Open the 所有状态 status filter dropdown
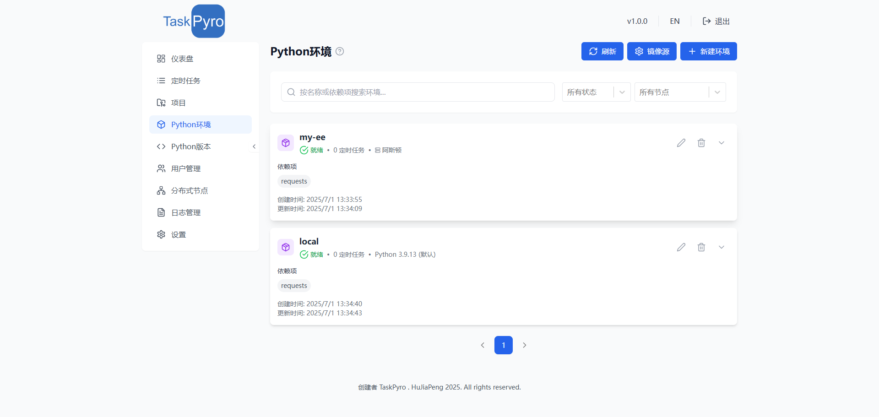The image size is (879, 417). (x=595, y=92)
